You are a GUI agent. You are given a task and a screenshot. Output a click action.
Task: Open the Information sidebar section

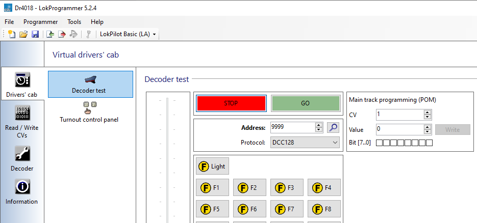click(x=22, y=192)
